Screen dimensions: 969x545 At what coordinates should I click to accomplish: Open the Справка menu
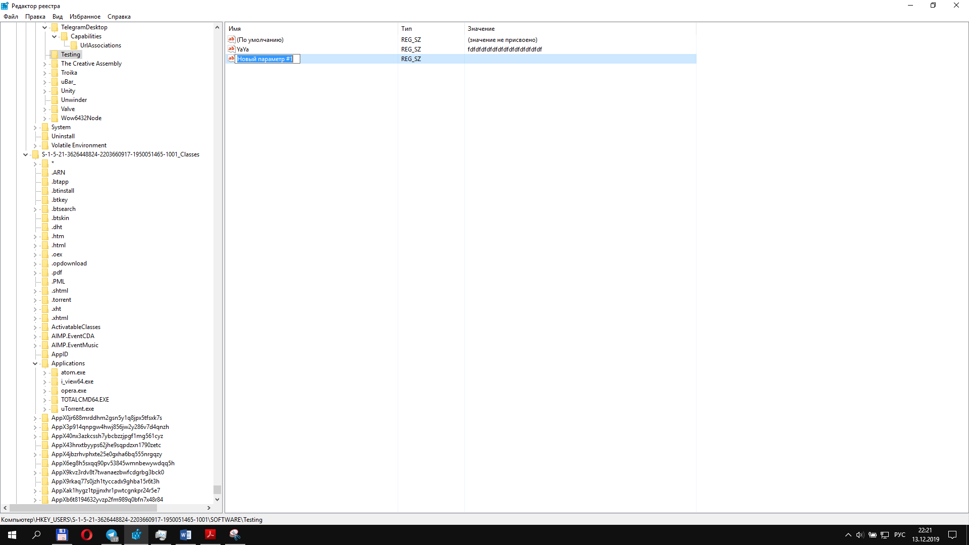(119, 17)
